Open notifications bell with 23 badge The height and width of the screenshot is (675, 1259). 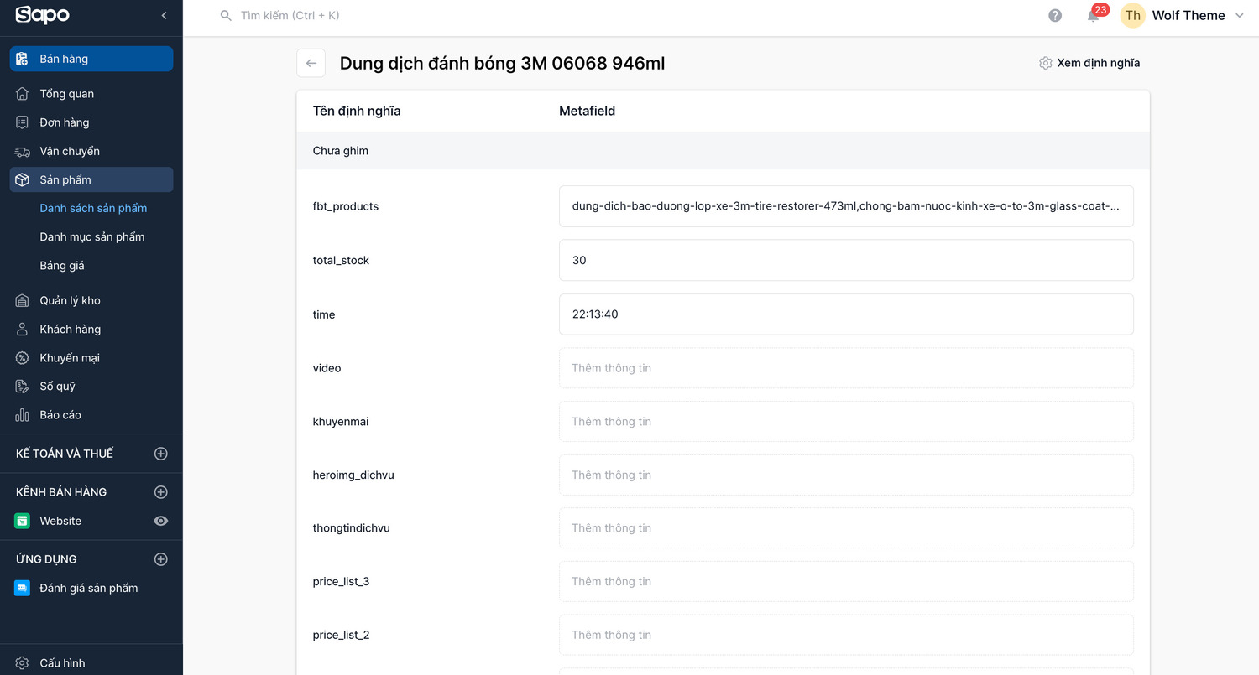(x=1094, y=14)
